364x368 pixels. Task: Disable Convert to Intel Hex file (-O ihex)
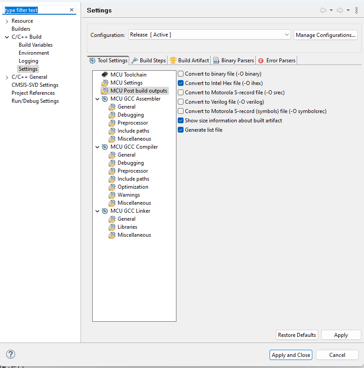tap(180, 83)
